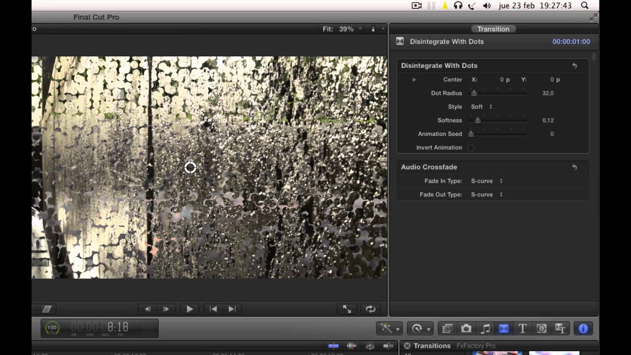The width and height of the screenshot is (631, 355).
Task: Click the Audio Crossfade section header
Action: 429,167
